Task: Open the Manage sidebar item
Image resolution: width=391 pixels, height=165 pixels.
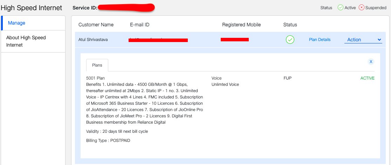Action: click(33, 23)
